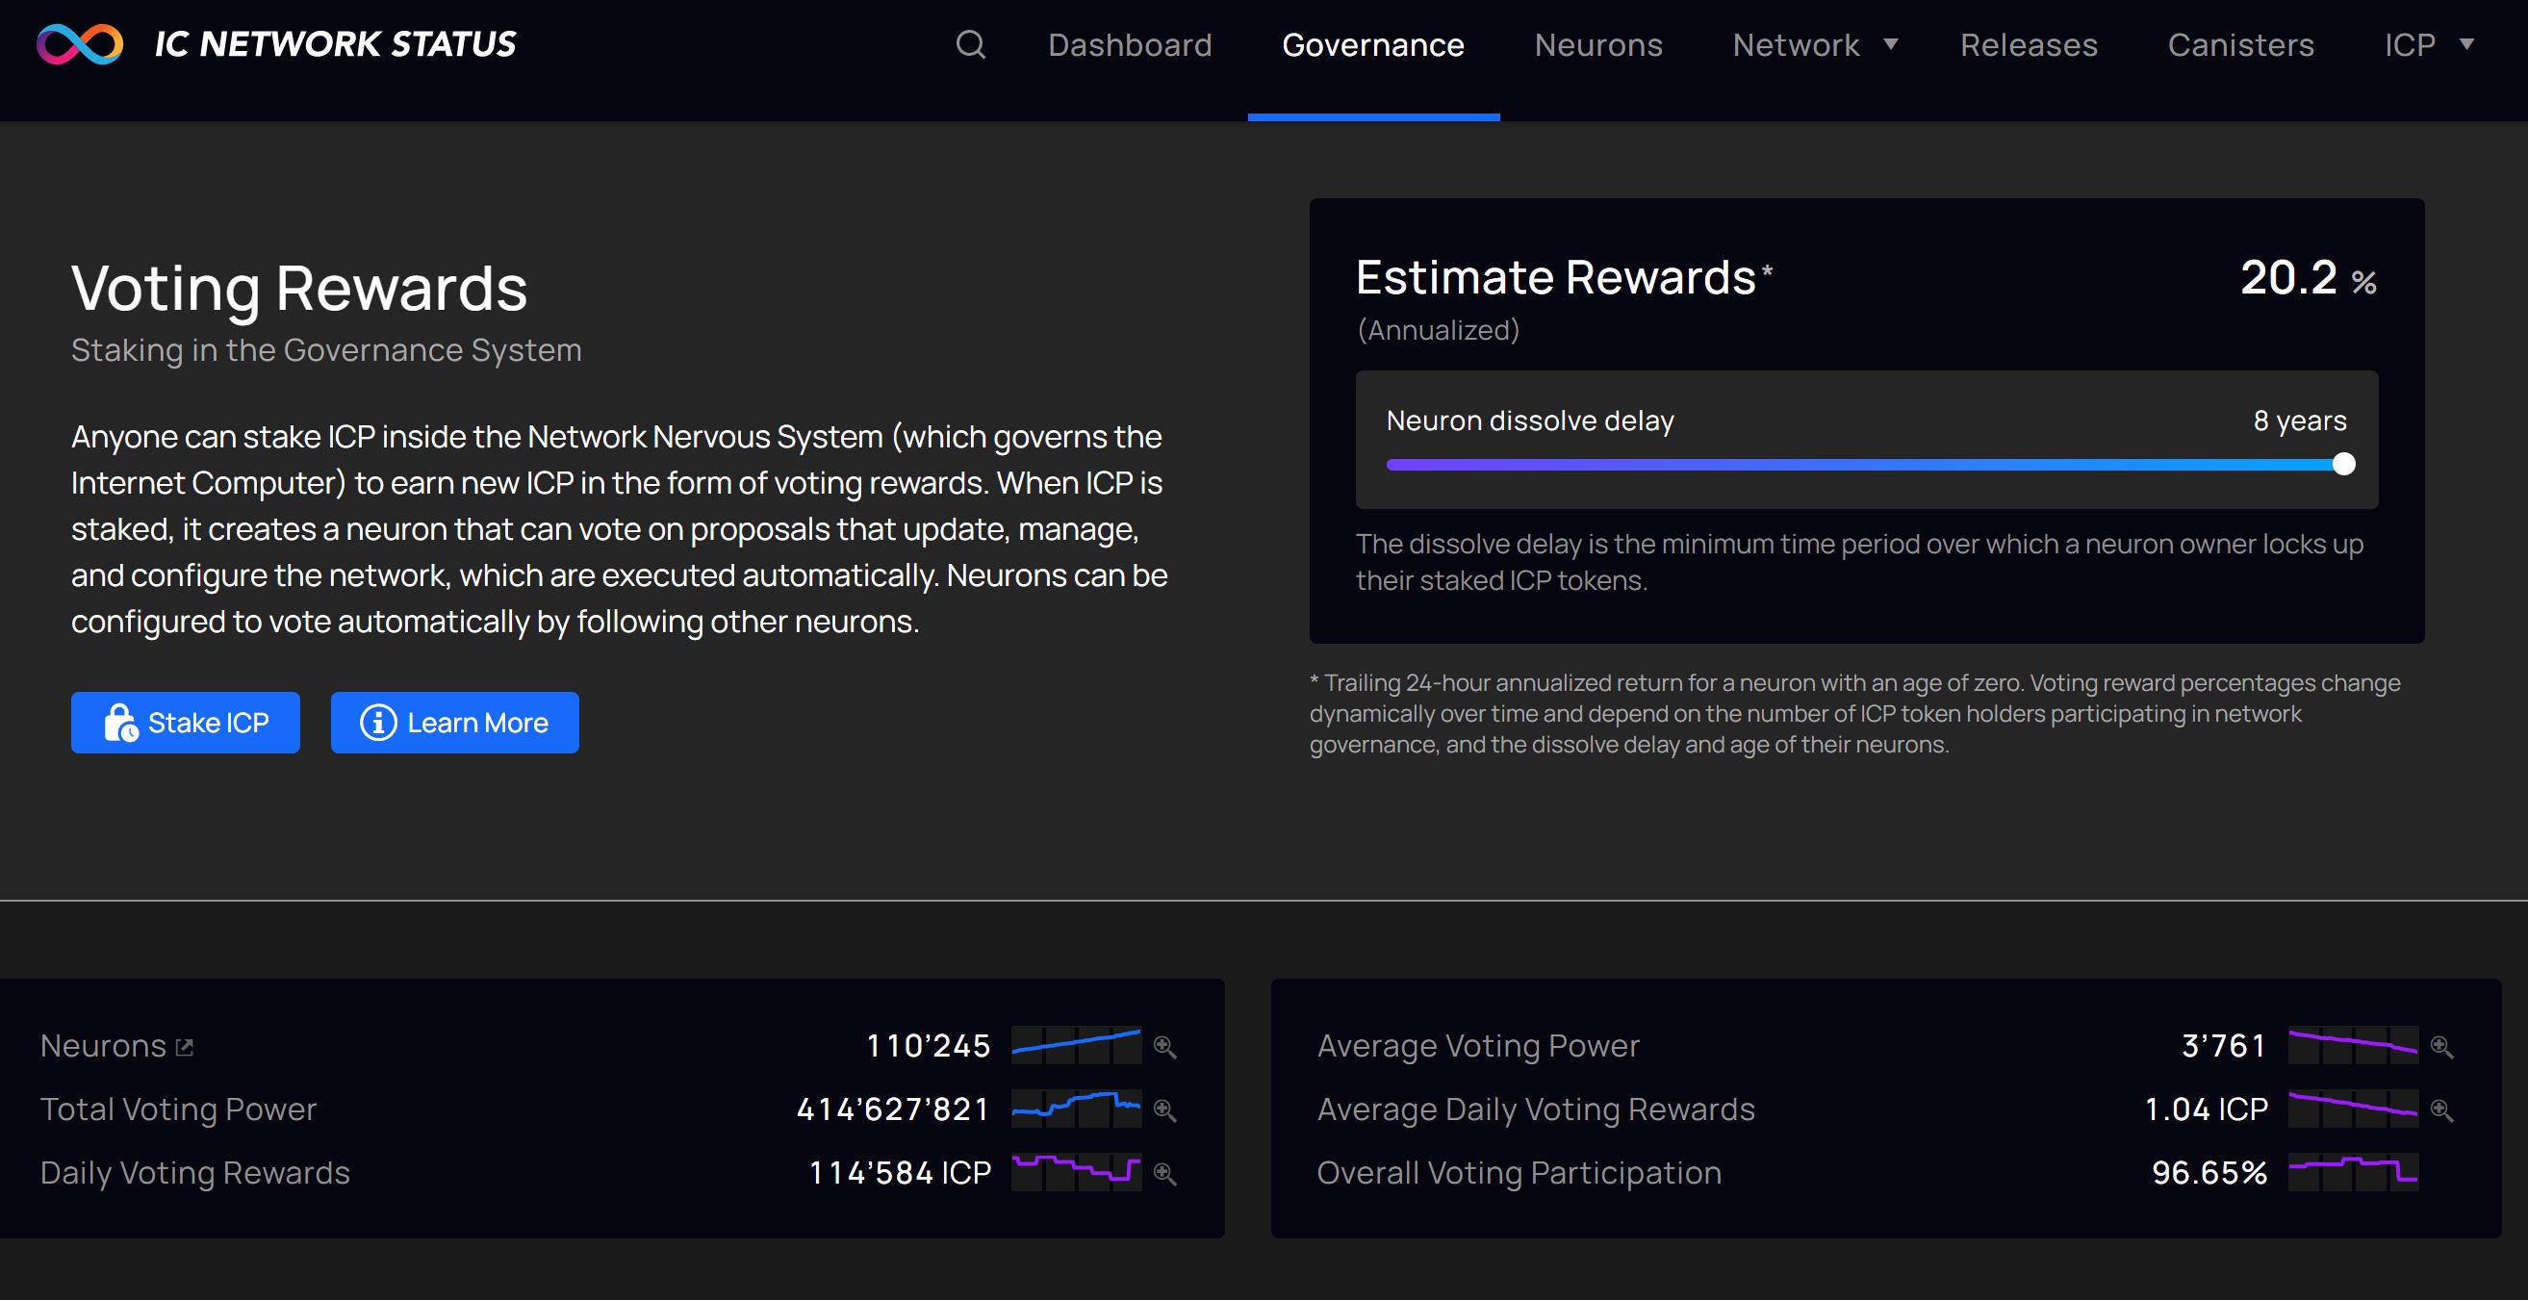Click the 110'245 neurons value
Viewport: 2528px width, 1300px height.
click(929, 1046)
